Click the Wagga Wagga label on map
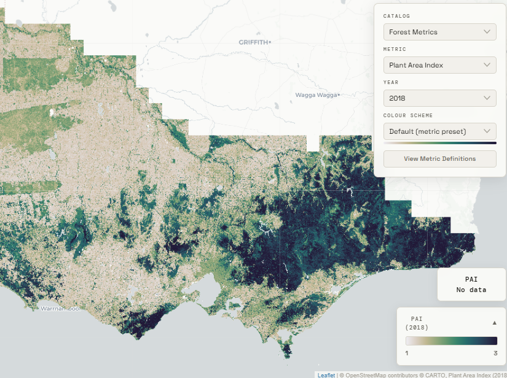 (317, 95)
